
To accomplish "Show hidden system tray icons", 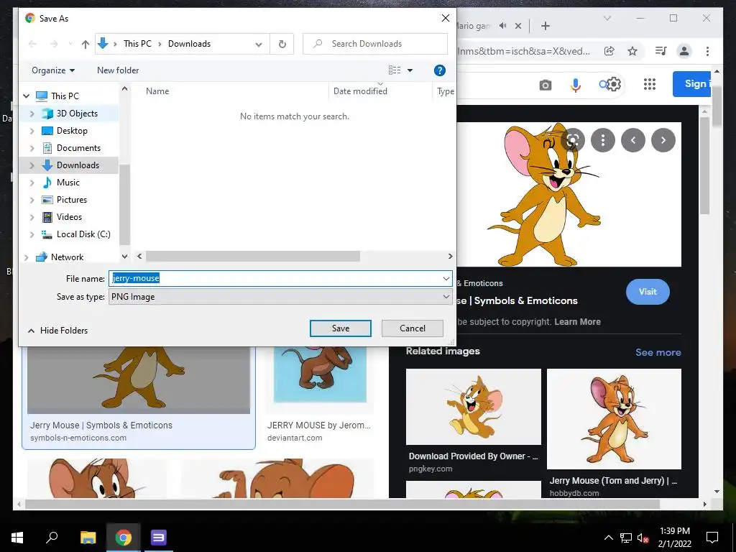I will tap(608, 538).
